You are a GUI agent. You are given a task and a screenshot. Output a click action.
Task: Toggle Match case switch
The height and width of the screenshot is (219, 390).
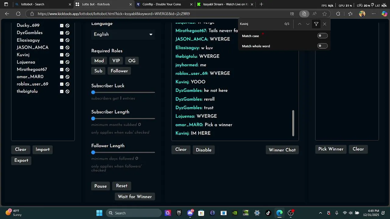click(322, 36)
